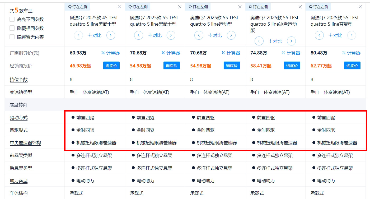Close the 尊贵型 column
Image resolution: width=370 pixels, height=199 pixels.
click(x=360, y=7)
